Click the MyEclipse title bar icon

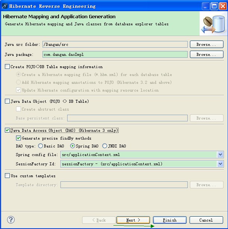point(4,6)
